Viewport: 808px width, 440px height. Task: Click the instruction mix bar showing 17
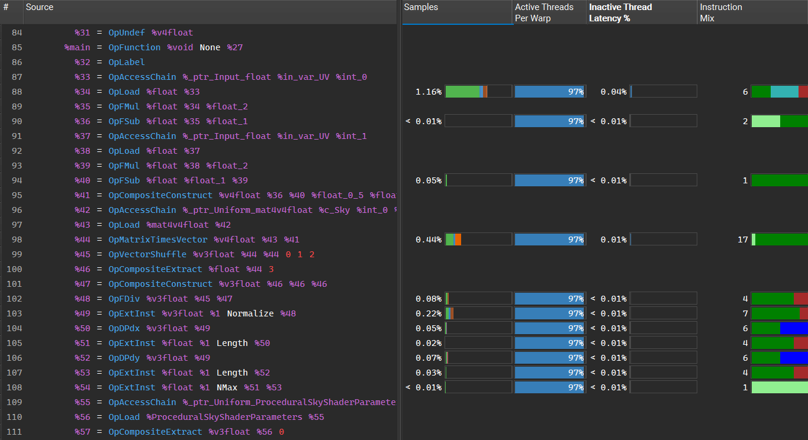coord(780,240)
